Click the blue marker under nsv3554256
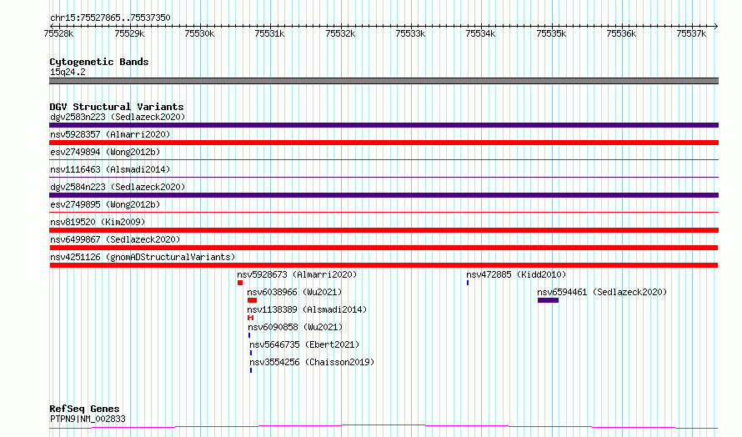The height and width of the screenshot is (437, 742). 251,370
